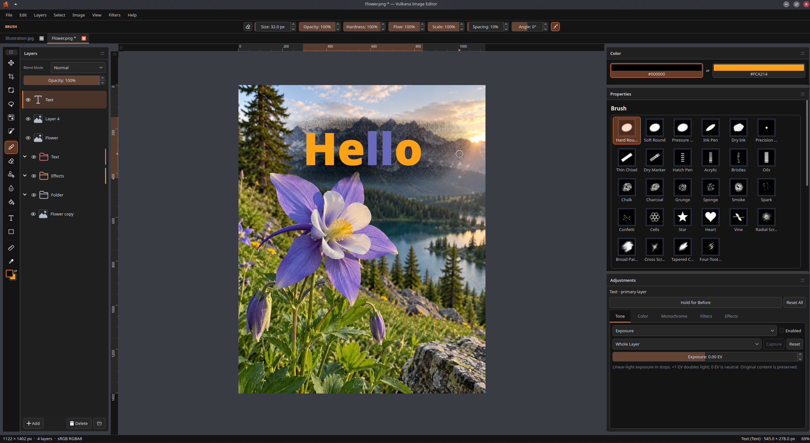
Task: Select the Ruler measure tool
Action: coord(11,248)
